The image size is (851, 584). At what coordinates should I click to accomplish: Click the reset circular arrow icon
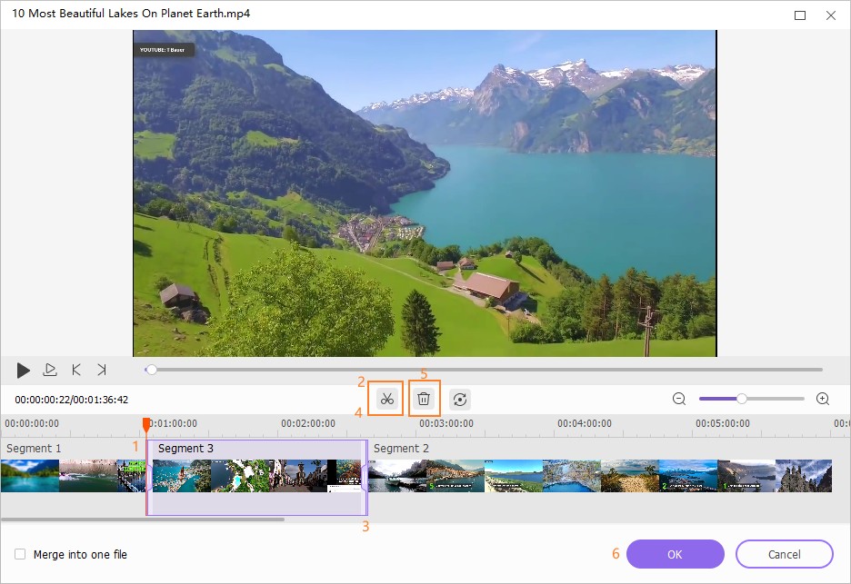click(460, 399)
